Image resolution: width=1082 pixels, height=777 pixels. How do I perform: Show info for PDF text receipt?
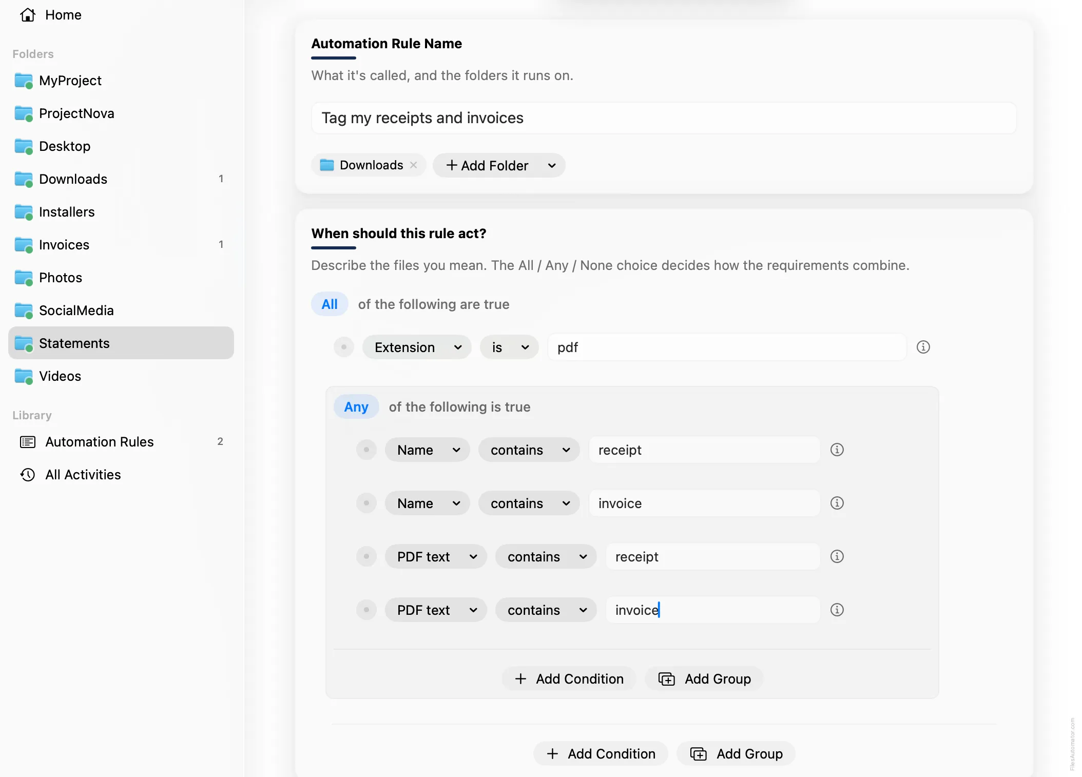837,557
